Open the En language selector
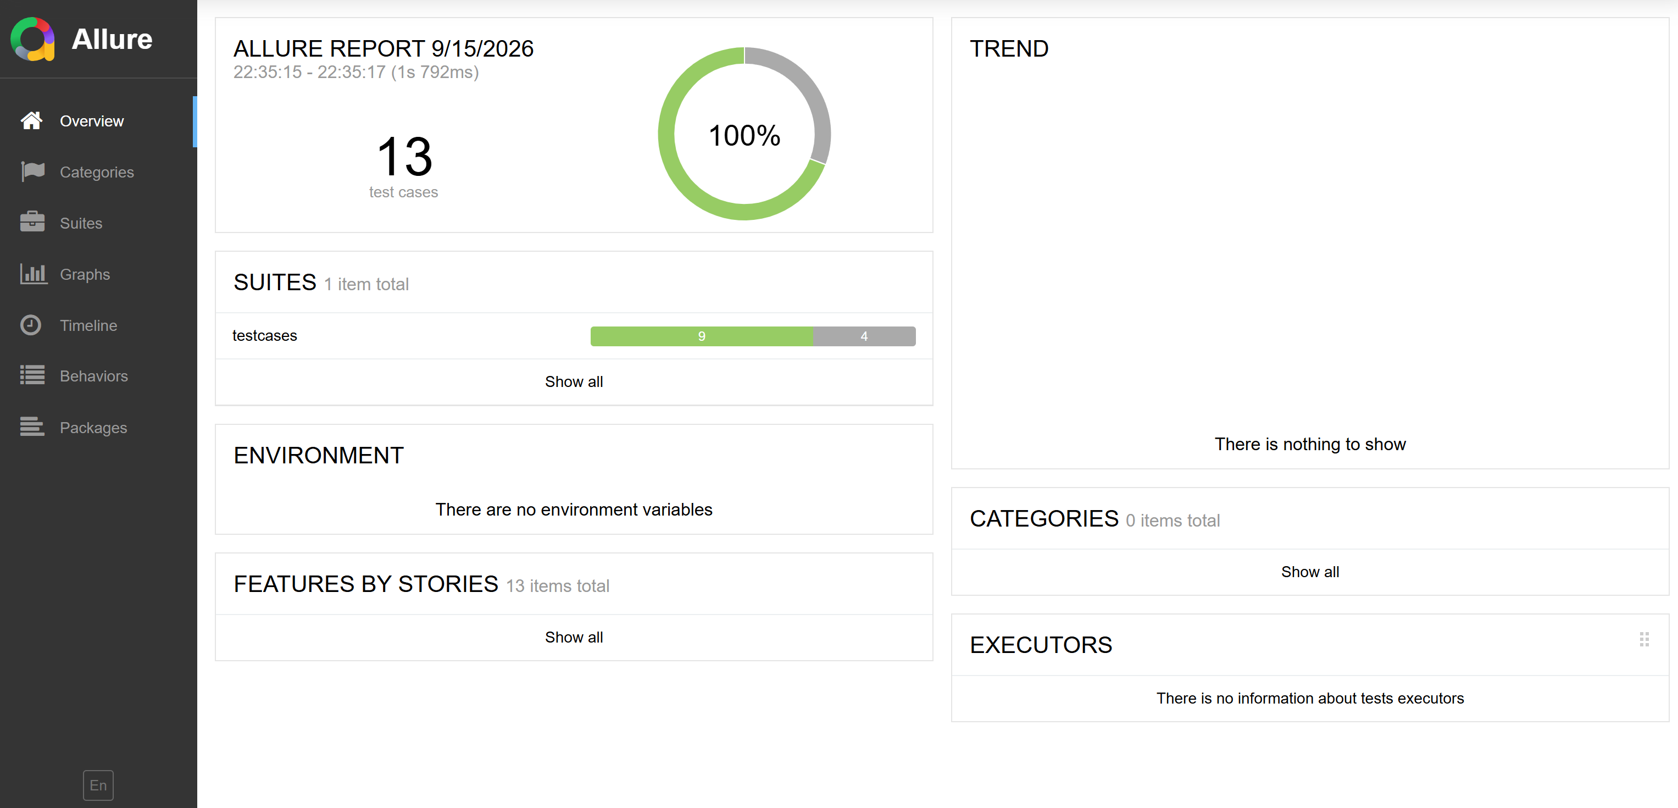The height and width of the screenshot is (808, 1678). [x=98, y=785]
